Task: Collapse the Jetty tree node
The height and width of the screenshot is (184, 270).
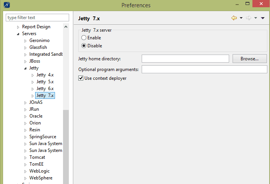Action: (x=25, y=68)
